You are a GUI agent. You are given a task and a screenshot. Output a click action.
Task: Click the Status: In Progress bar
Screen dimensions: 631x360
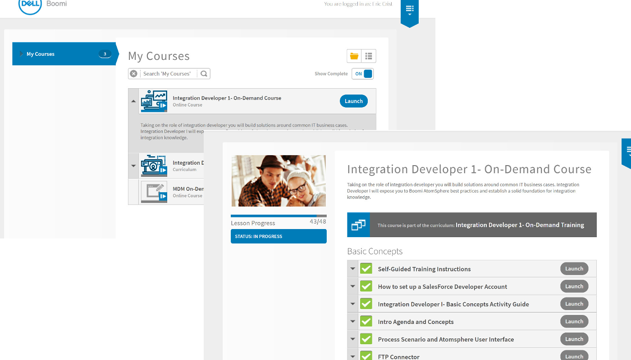[279, 236]
